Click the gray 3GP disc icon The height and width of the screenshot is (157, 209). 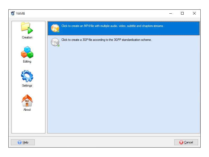pyautogui.click(x=55, y=42)
